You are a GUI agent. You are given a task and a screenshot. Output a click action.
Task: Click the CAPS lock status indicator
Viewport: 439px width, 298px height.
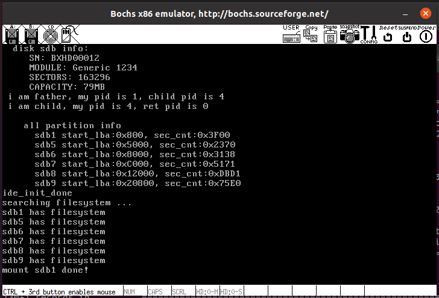coord(159,291)
